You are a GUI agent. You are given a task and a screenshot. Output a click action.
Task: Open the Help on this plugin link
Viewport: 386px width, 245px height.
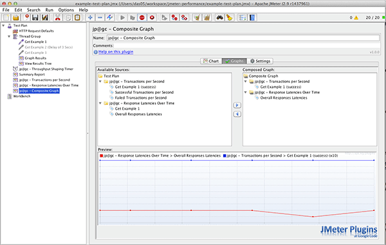116,51
